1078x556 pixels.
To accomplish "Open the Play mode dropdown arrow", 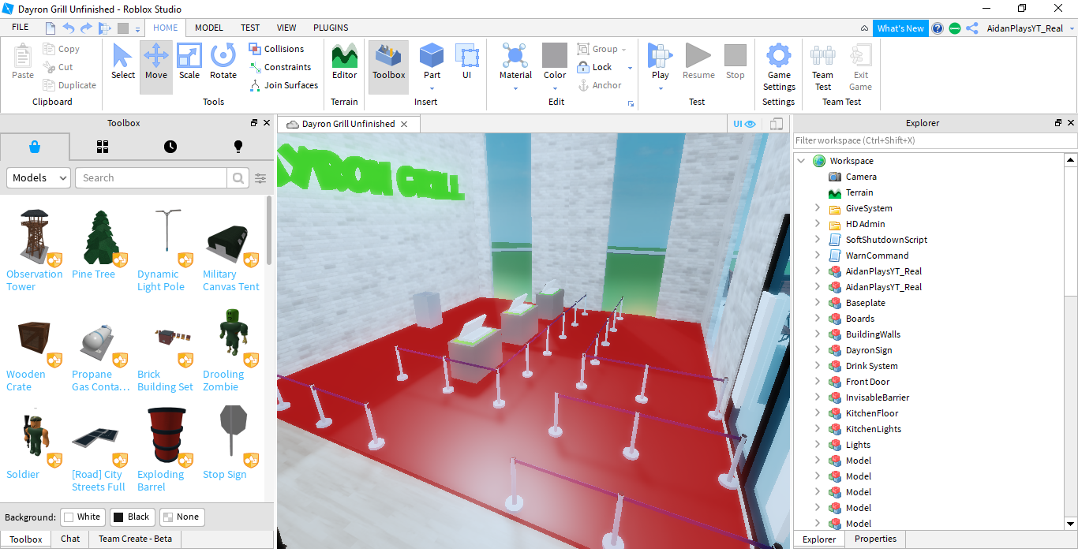I will [x=660, y=88].
